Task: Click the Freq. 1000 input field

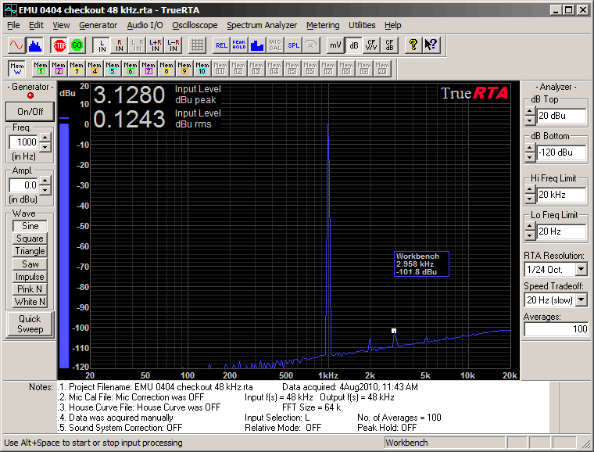Action: click(23, 142)
